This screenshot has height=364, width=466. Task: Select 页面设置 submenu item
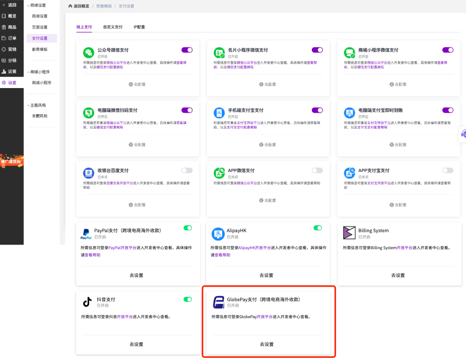[x=40, y=27]
